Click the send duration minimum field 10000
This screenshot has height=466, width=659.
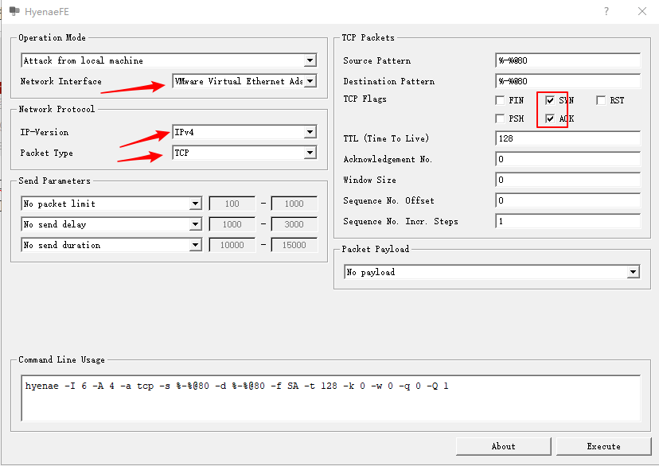point(232,245)
